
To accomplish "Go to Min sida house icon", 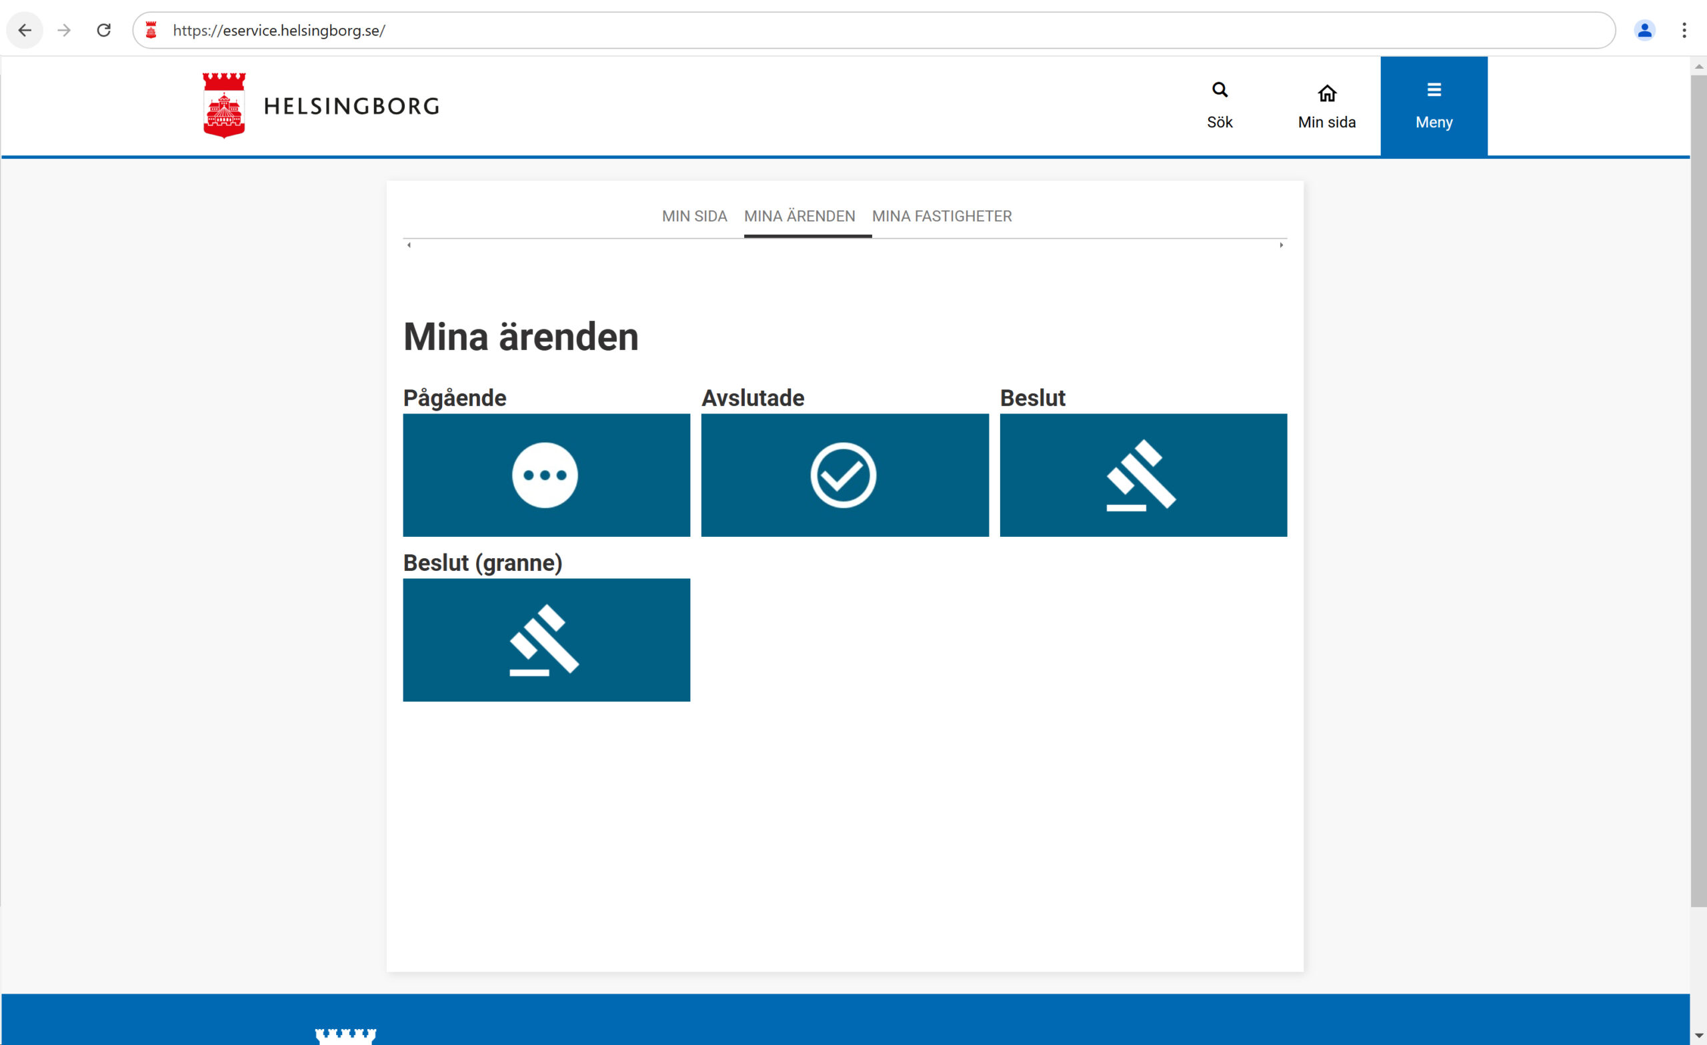I will 1326,93.
